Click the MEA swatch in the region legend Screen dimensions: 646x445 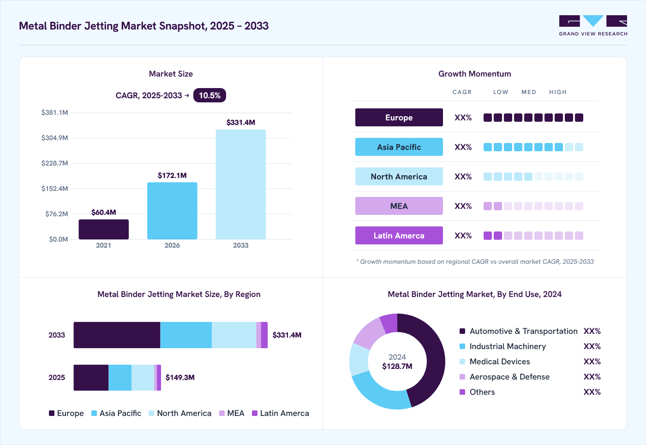pyautogui.click(x=222, y=413)
